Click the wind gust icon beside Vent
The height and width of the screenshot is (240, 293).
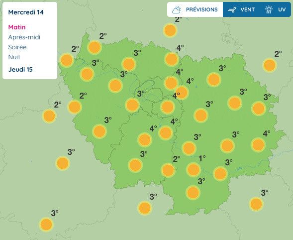tap(232, 10)
